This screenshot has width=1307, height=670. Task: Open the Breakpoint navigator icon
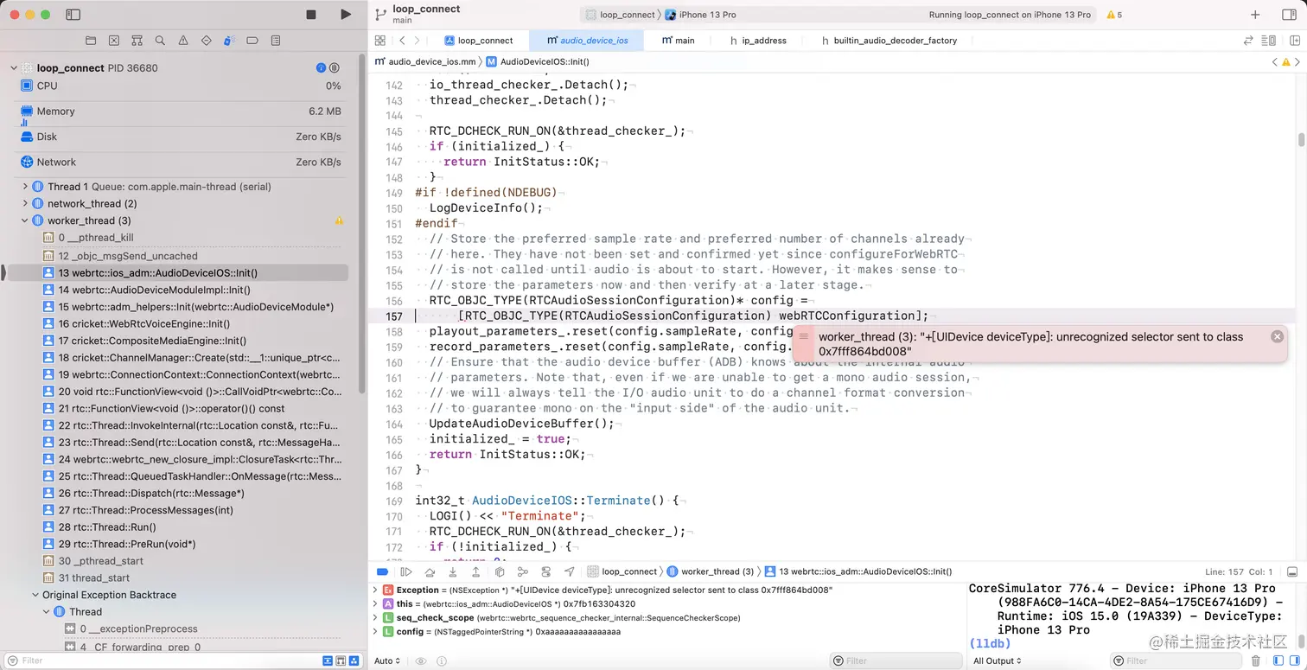[x=252, y=40]
